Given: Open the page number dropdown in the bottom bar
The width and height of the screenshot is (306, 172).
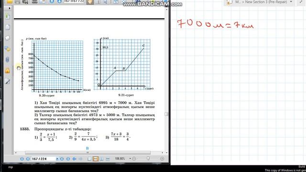Looking at the screenshot, I should click(57, 159).
